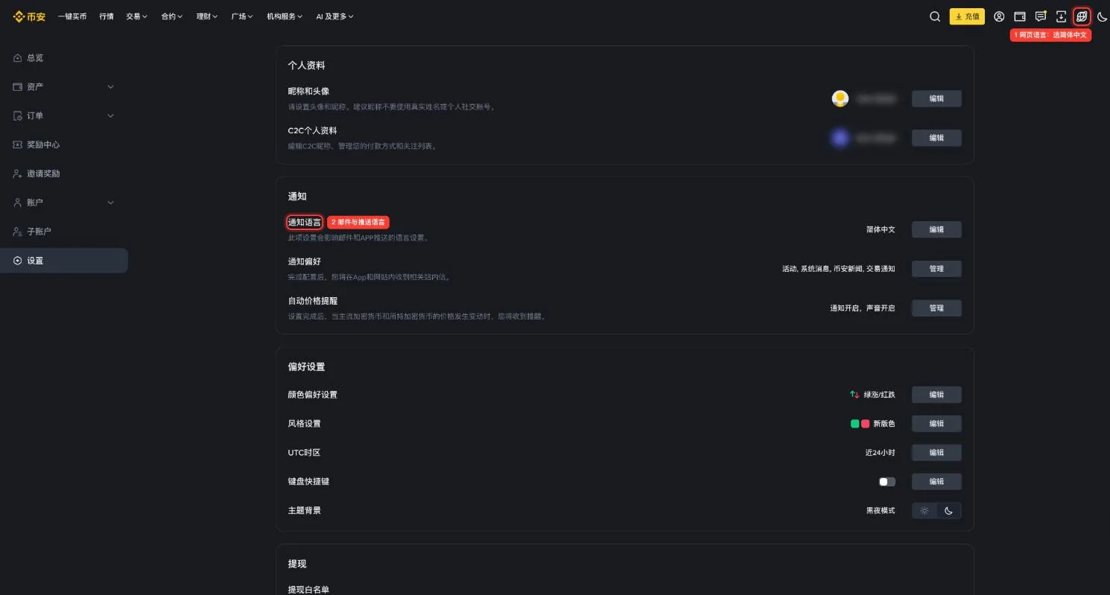Open 邀请奖励 via its person-plus icon
Viewport: 1110px width, 595px height.
(18, 174)
